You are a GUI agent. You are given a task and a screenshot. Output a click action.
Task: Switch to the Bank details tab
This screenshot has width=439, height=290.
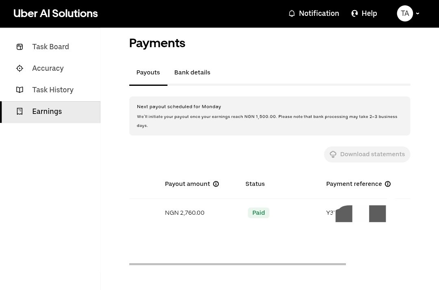coord(192,72)
